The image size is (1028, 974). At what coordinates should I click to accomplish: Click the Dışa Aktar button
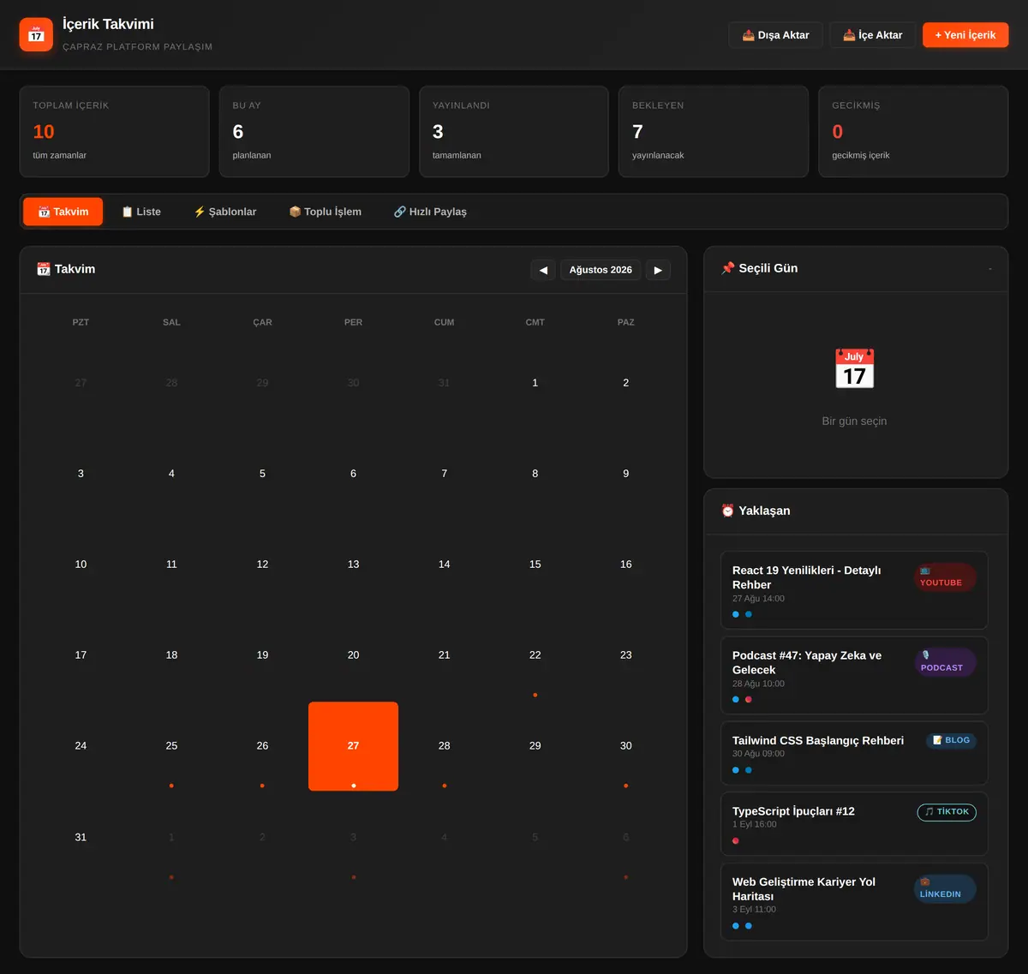tap(775, 35)
